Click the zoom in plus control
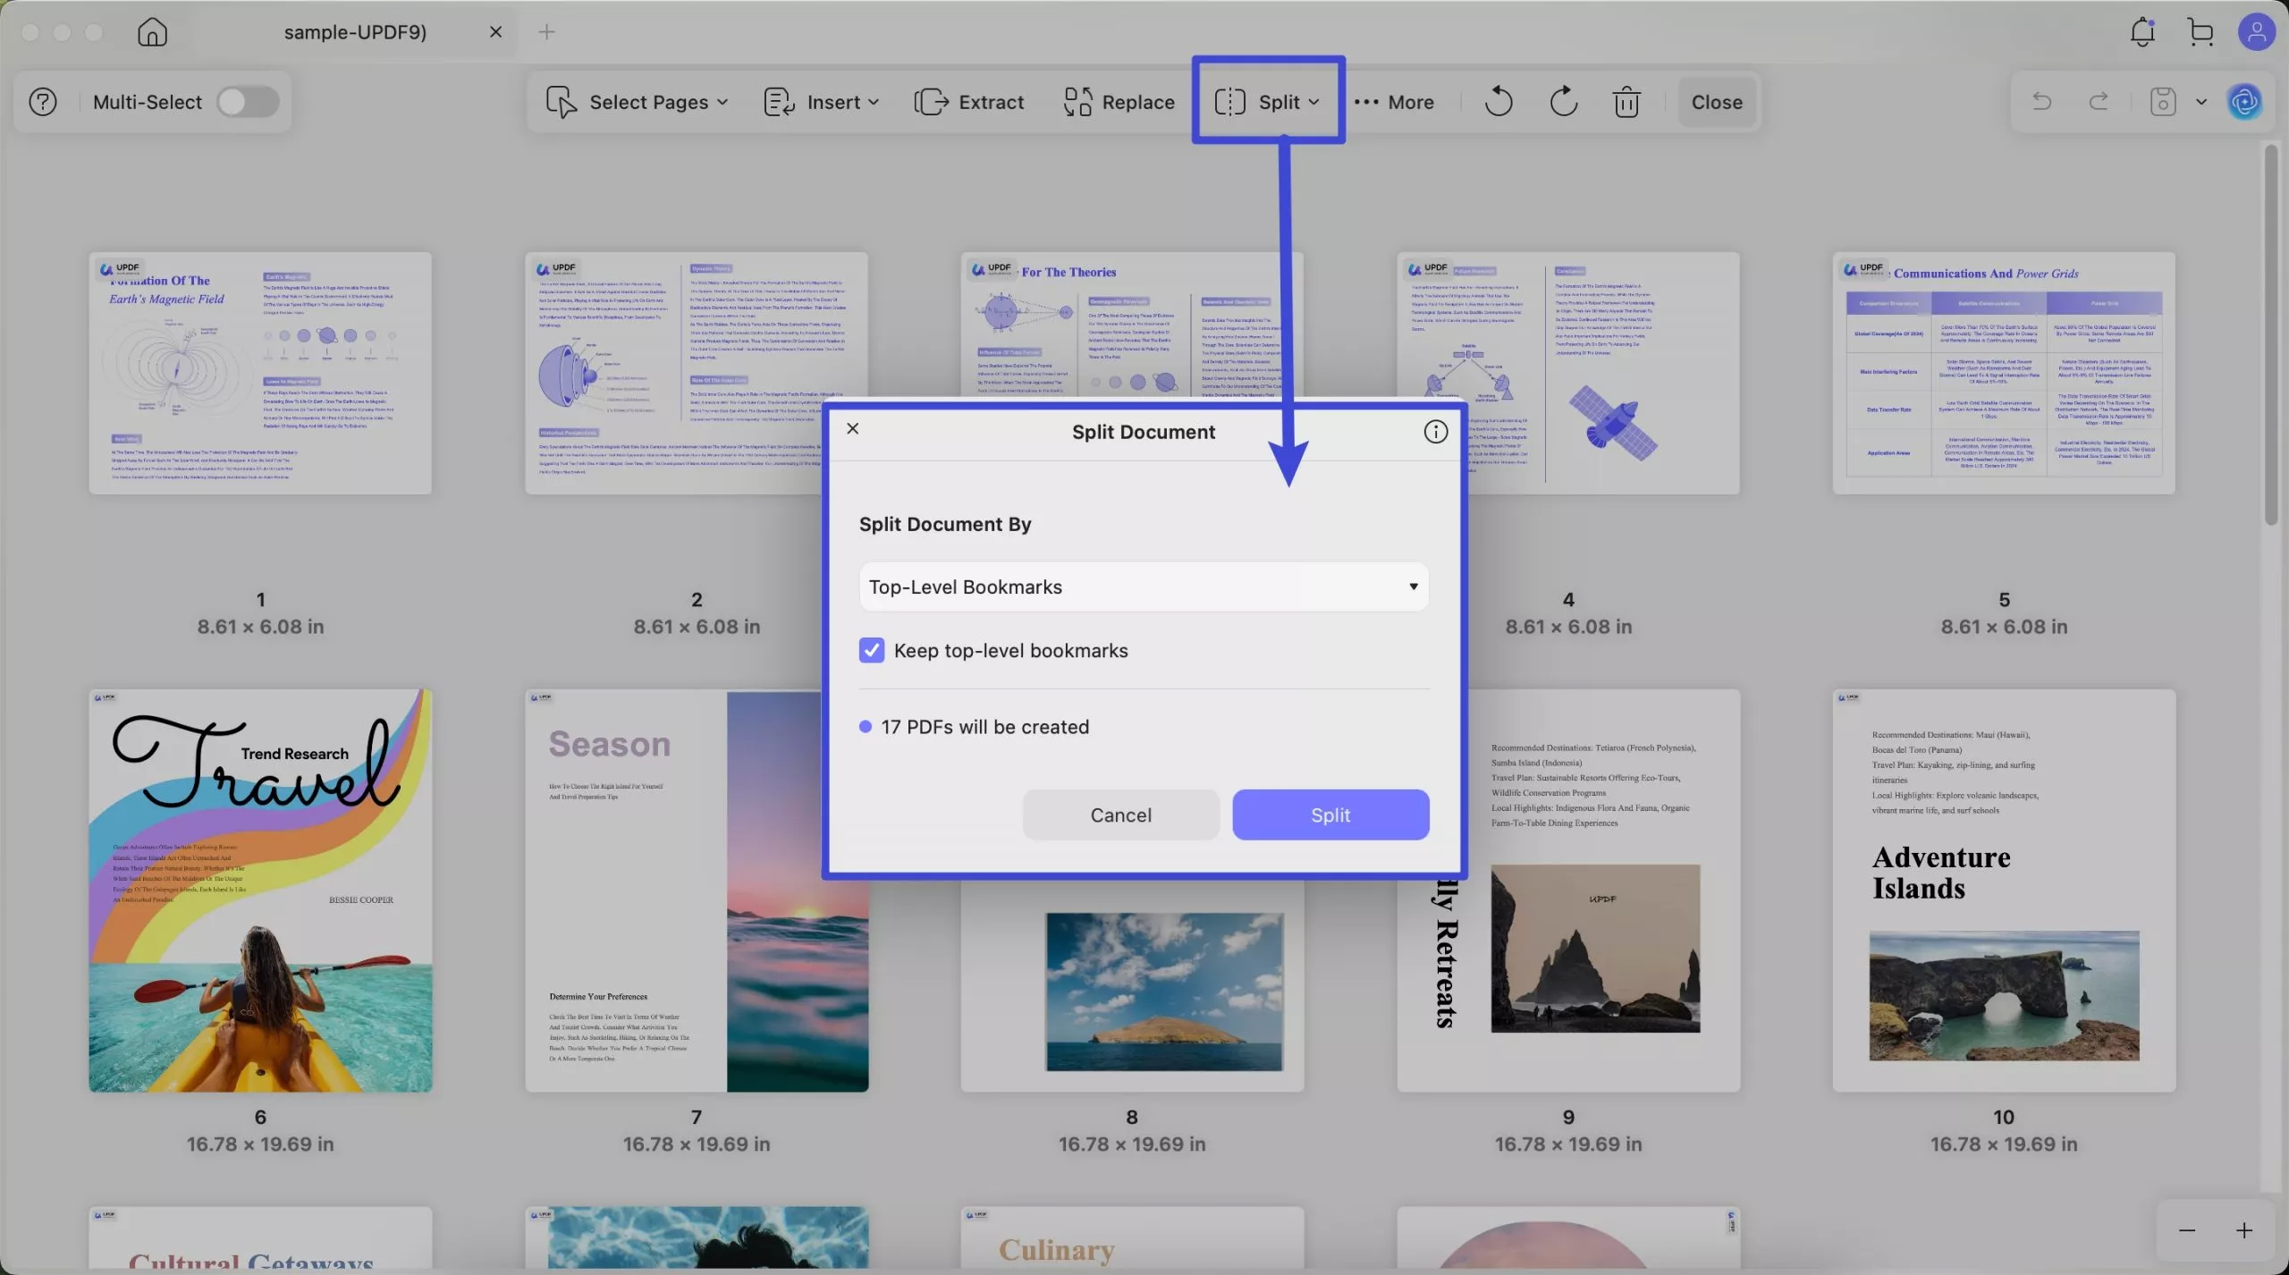Screen dimensions: 2289x1275 pos(2243,1229)
